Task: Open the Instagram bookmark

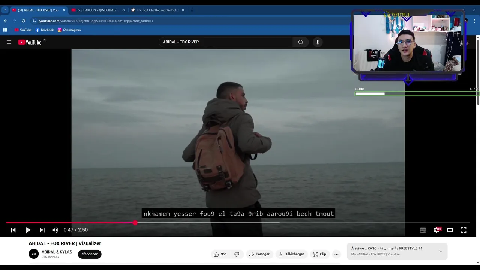Action: [69, 30]
